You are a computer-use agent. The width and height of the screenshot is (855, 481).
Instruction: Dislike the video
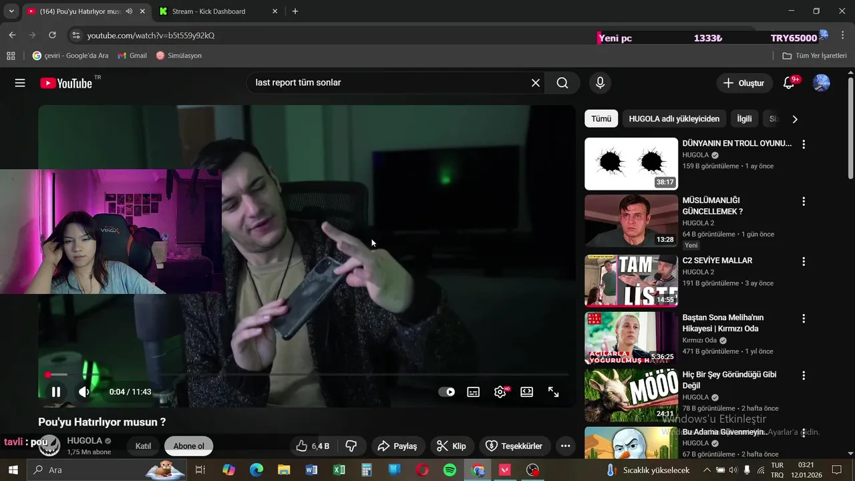pyautogui.click(x=351, y=446)
